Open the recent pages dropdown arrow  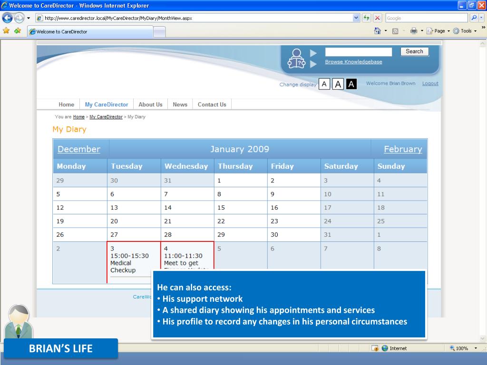[29, 18]
